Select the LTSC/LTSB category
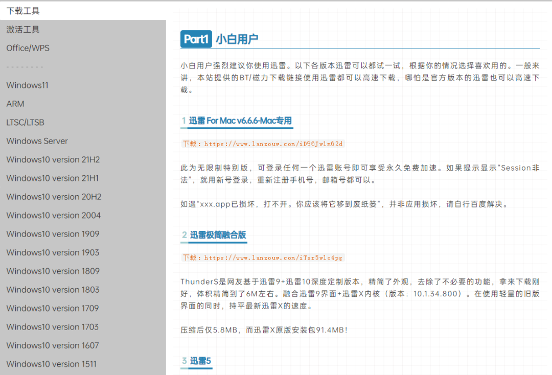This screenshot has width=552, height=375. 25,122
